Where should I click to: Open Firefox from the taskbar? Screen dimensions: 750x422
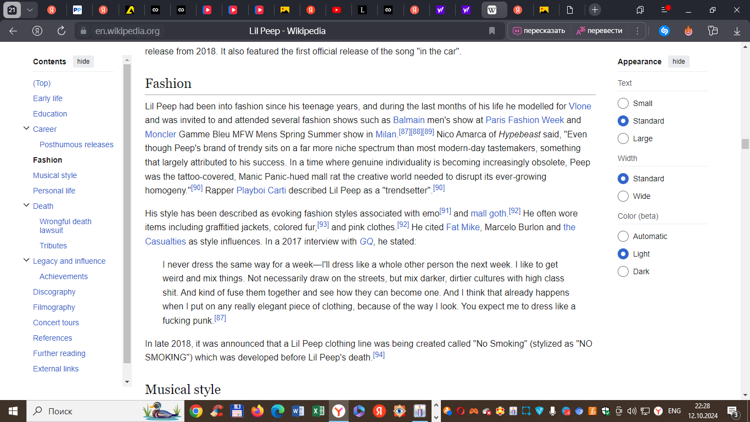(257, 410)
